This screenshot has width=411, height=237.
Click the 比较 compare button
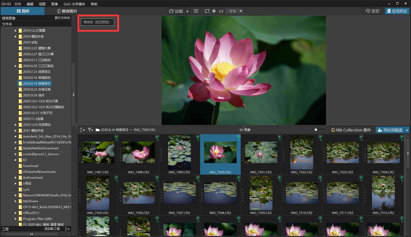[x=176, y=11]
